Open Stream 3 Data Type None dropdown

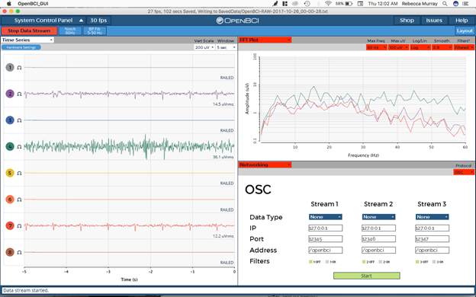click(x=432, y=217)
